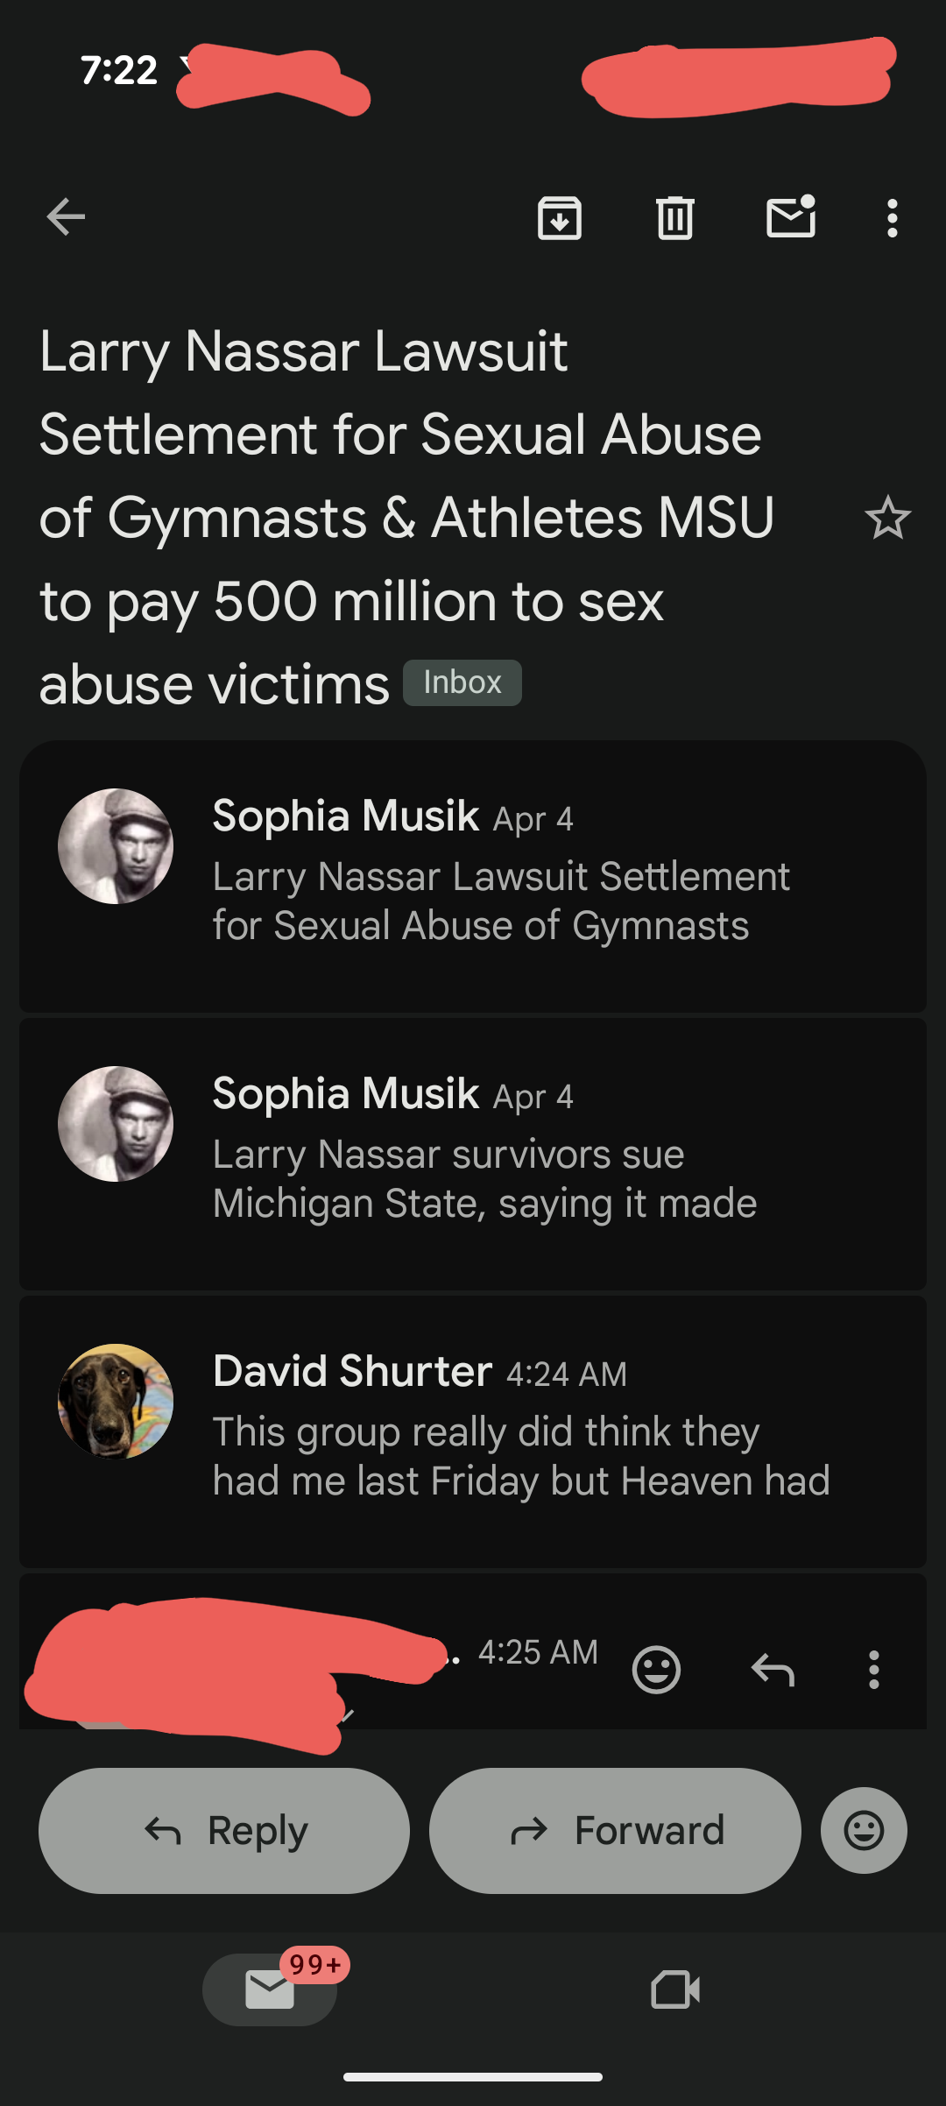
Task: Expand the David Shurter message
Action: pyautogui.click(x=526, y=1431)
